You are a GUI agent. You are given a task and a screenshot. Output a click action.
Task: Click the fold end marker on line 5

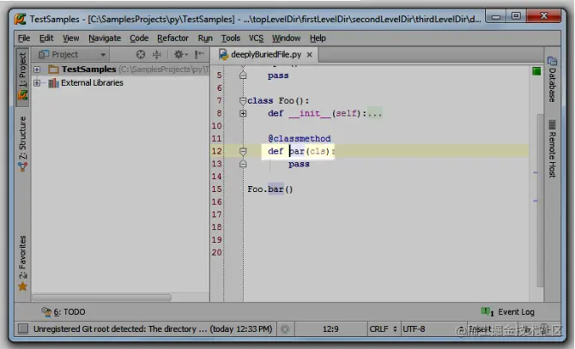pyautogui.click(x=243, y=75)
